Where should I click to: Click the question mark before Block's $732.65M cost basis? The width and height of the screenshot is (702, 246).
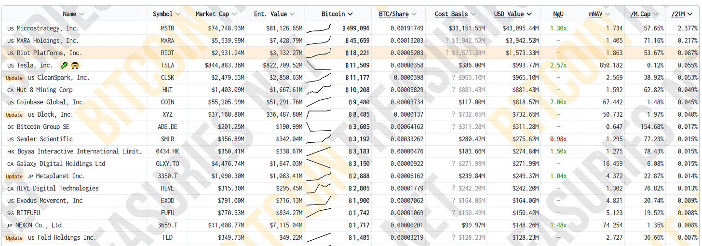click(x=454, y=115)
